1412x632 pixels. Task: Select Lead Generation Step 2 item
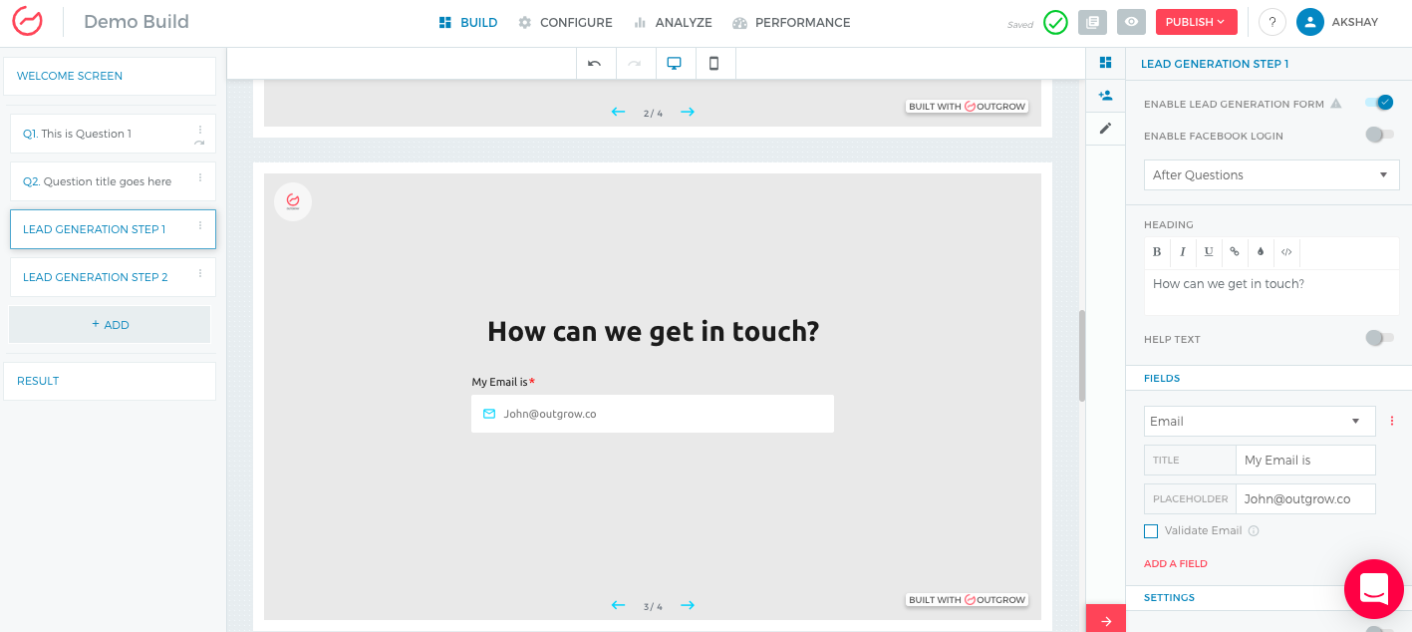tap(113, 277)
